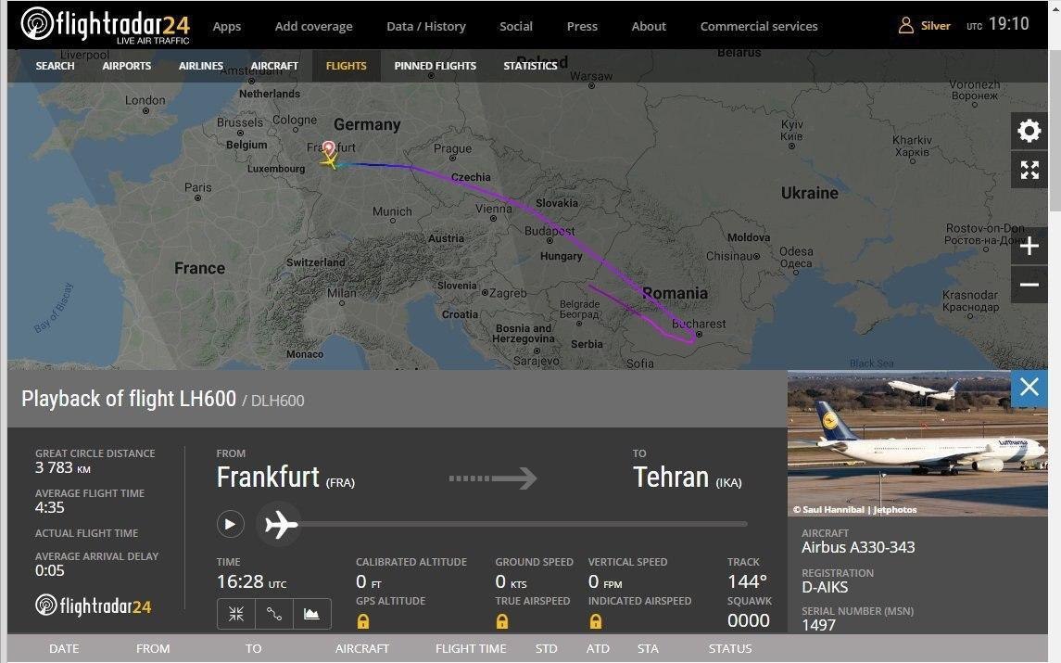Click the Frankfurt origin pin marker
Screen dimensions: 1061x663
coord(329,148)
